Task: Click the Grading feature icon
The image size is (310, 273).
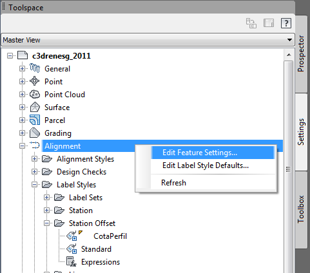Action: pos(35,133)
